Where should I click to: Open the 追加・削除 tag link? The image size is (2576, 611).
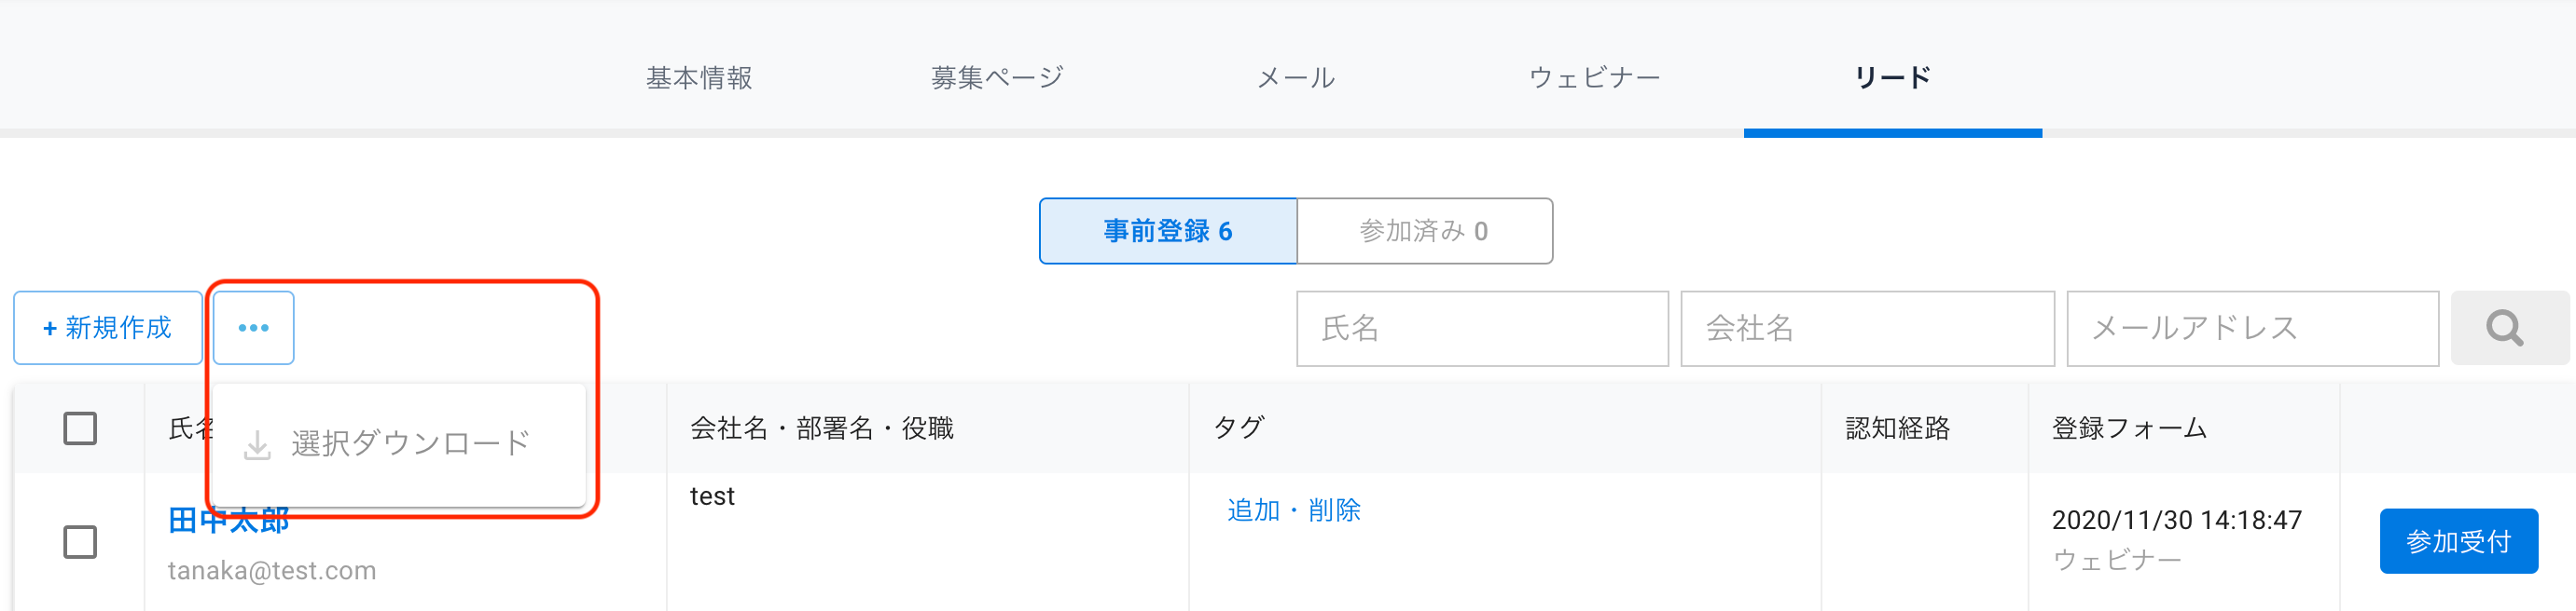[1293, 510]
